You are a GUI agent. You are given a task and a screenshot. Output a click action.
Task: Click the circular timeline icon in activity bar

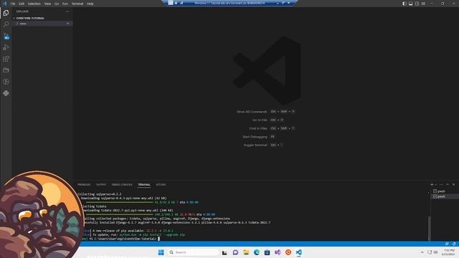(6, 82)
